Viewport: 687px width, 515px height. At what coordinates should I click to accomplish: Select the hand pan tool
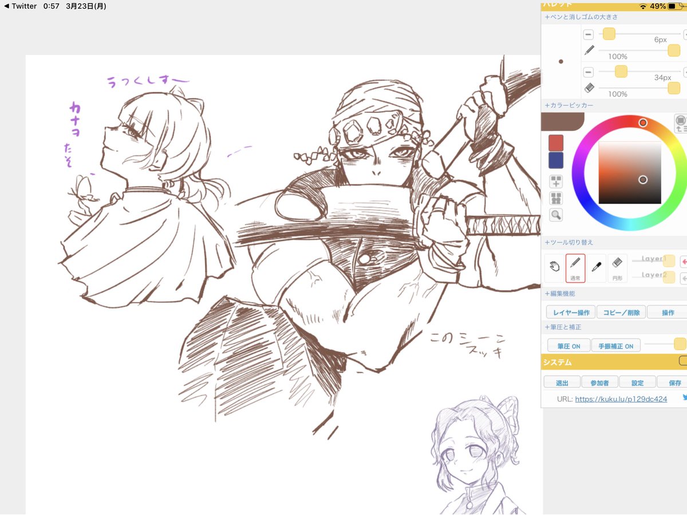click(554, 267)
